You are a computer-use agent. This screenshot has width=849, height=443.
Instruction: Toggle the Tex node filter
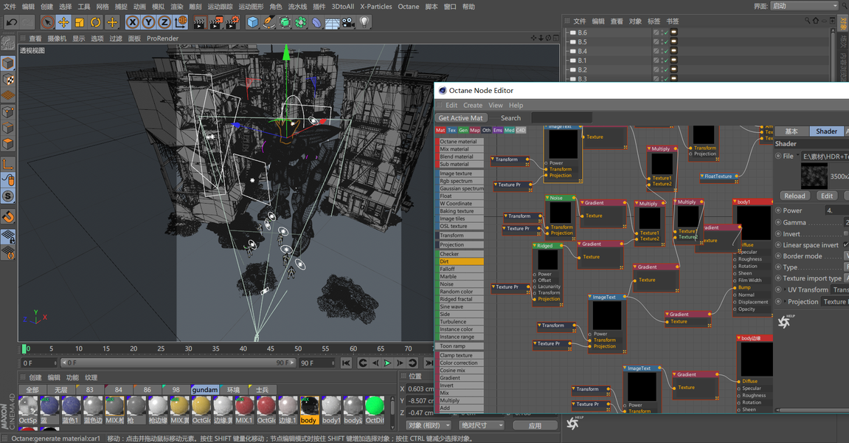451,131
